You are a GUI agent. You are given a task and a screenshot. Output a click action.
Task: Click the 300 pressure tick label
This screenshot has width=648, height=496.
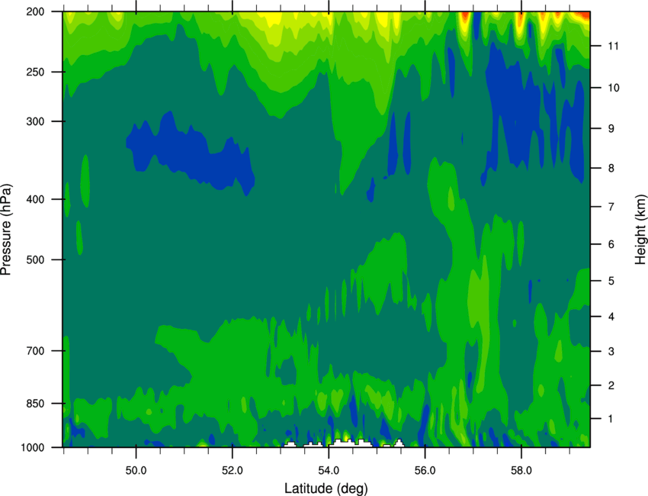pyautogui.click(x=35, y=121)
